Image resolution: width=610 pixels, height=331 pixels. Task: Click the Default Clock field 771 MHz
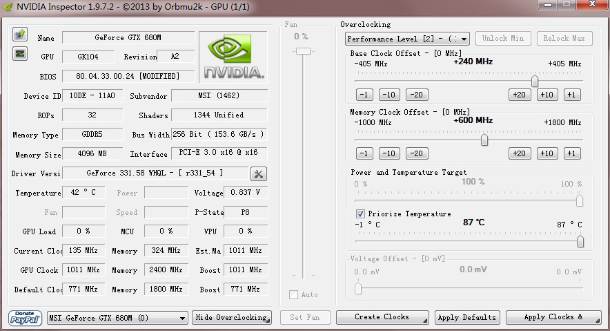click(83, 289)
